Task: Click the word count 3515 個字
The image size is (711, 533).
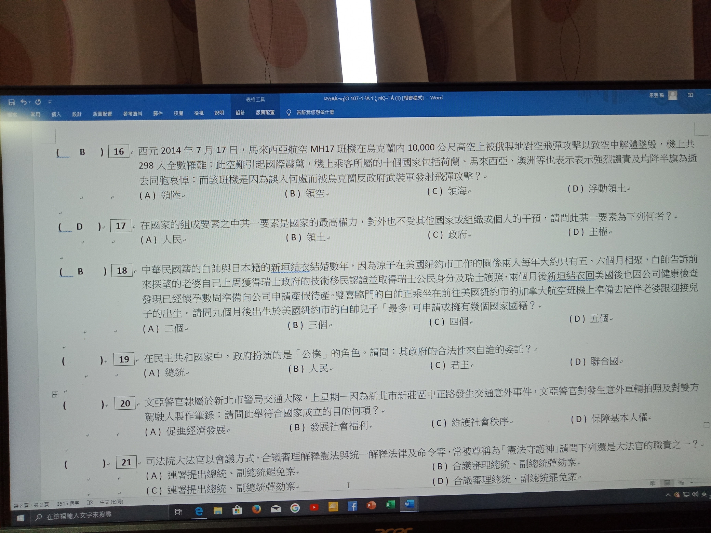Action: pos(68,504)
